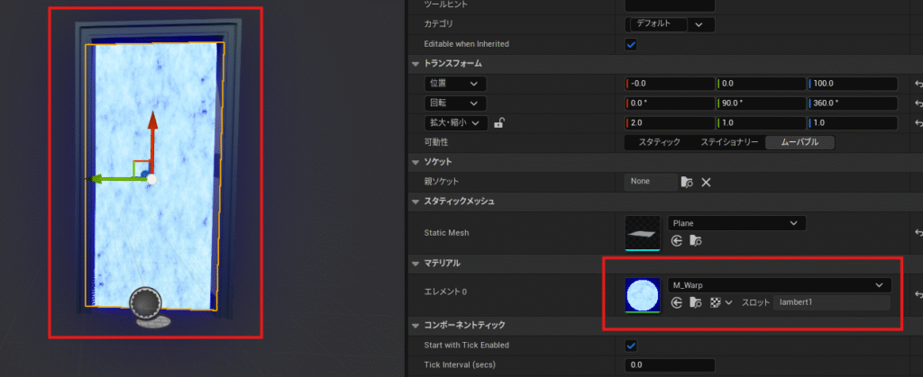Click the checkered texture icon beside M_Warp

(716, 302)
